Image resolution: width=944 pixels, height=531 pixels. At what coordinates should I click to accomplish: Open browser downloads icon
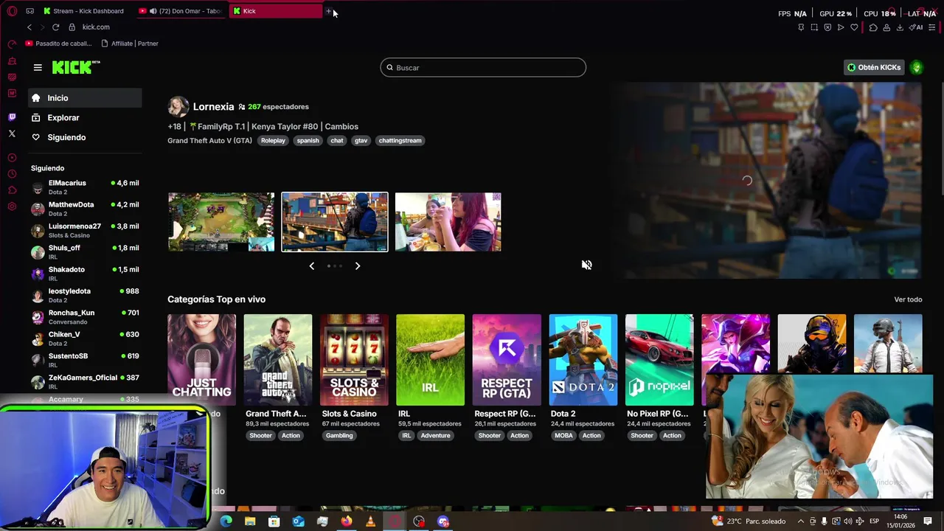[900, 27]
